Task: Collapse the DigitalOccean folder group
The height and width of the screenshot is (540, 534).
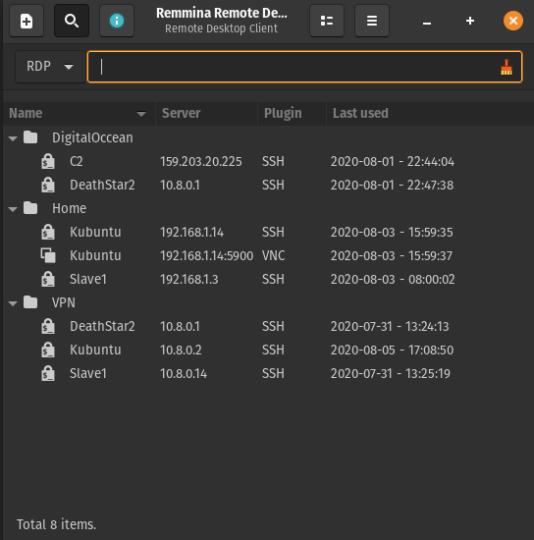Action: (13, 138)
